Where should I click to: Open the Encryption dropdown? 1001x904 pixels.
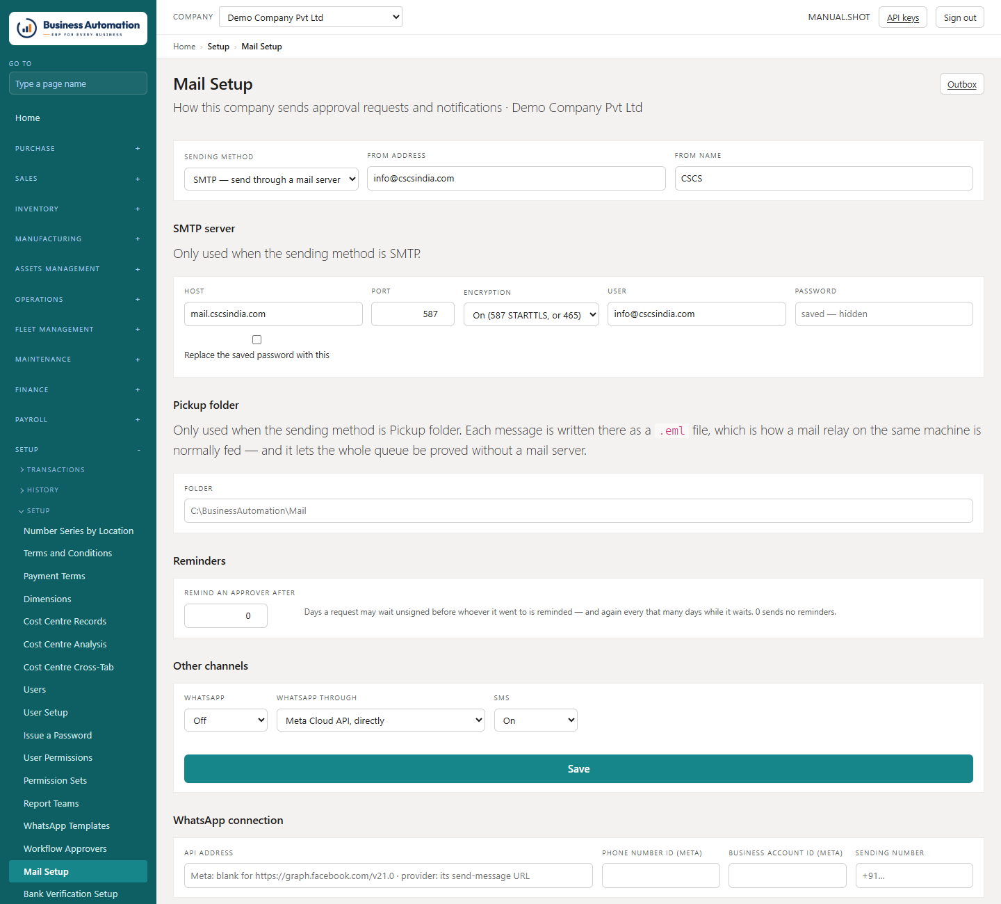click(531, 314)
